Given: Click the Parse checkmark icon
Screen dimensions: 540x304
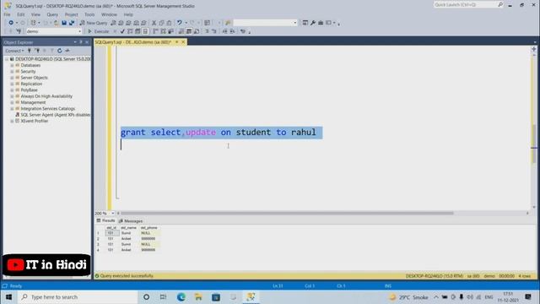Looking at the screenshot, I should [x=122, y=31].
